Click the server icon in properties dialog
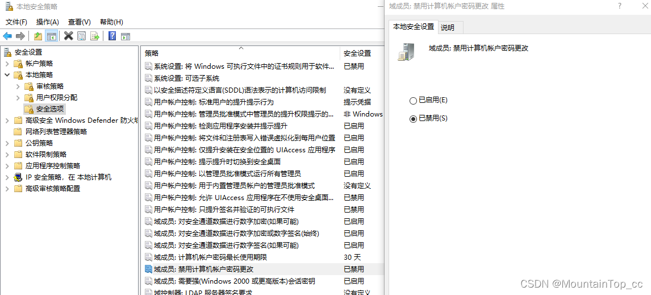The image size is (651, 295). click(406, 52)
